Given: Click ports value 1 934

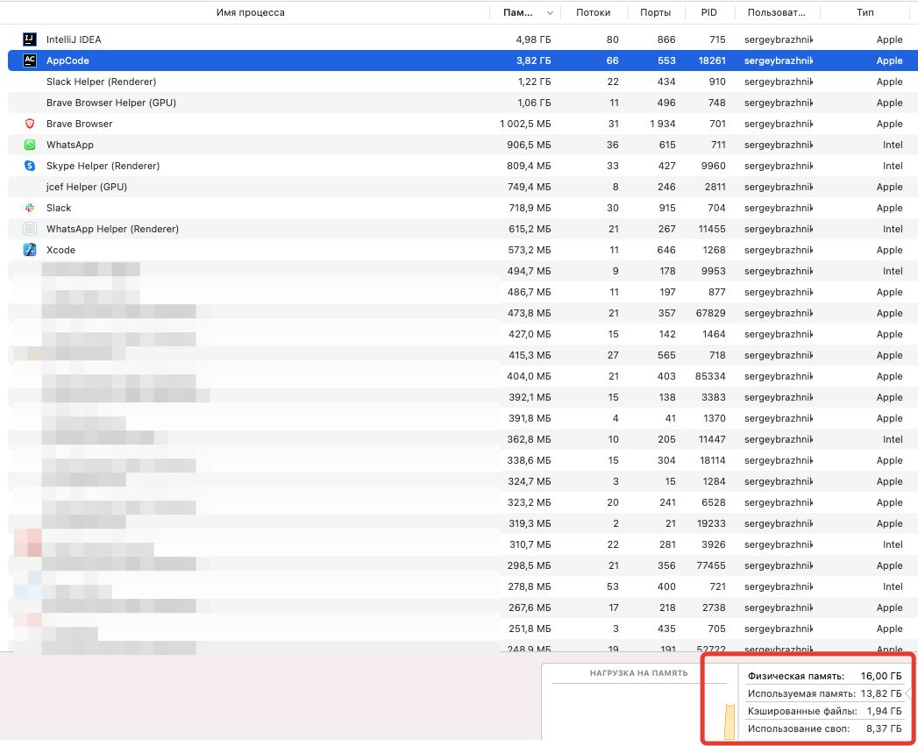Looking at the screenshot, I should point(662,124).
